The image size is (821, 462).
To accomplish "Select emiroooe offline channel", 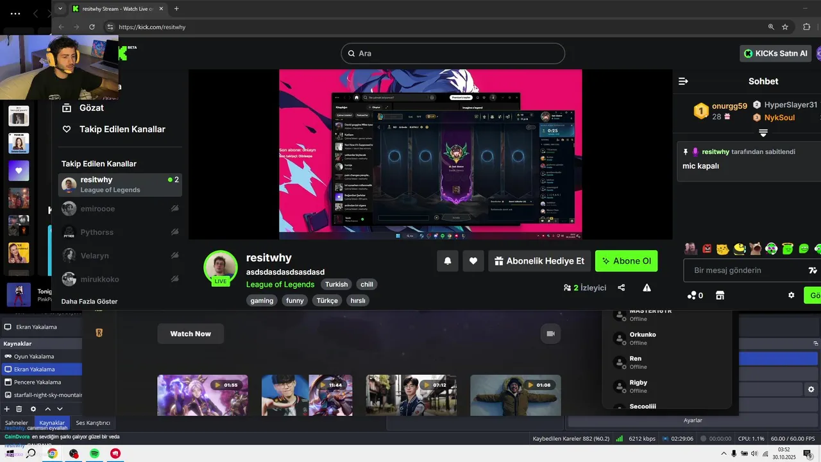I will pyautogui.click(x=120, y=209).
